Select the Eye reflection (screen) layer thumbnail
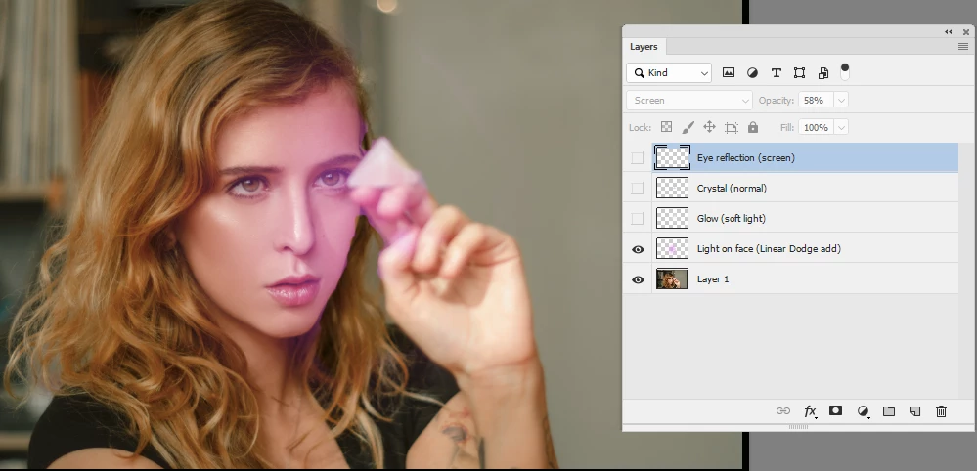The height and width of the screenshot is (471, 977). coord(672,157)
